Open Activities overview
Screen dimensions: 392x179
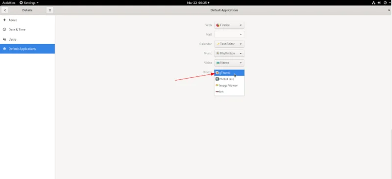[x=9, y=3]
